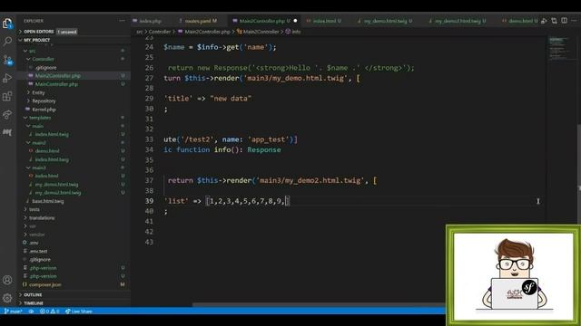Start Live Share from status bar

79,312
